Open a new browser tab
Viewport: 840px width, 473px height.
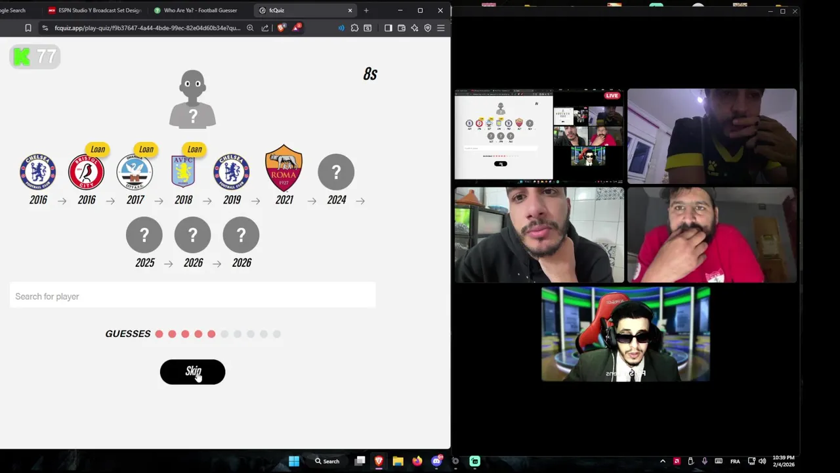click(x=366, y=11)
